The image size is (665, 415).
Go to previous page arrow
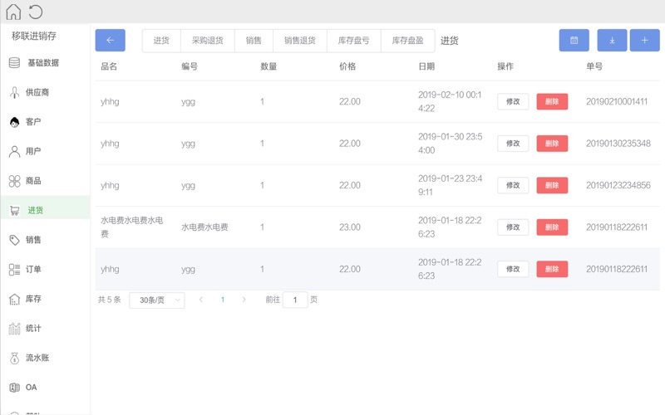tap(201, 300)
